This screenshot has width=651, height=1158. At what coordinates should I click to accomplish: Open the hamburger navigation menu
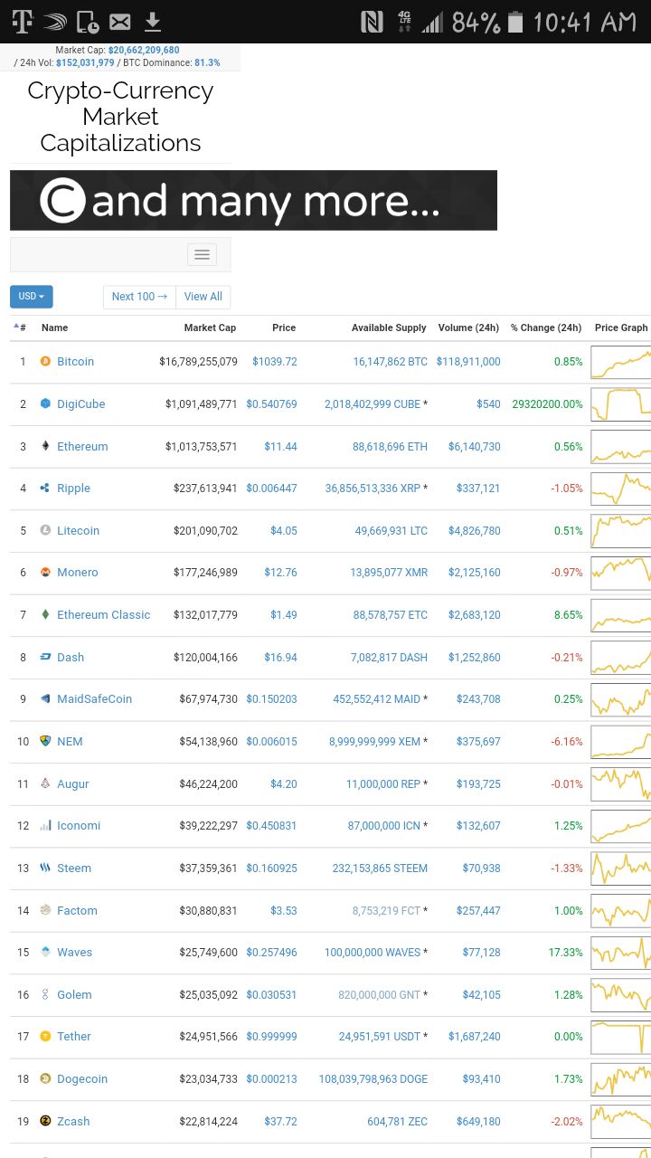(x=202, y=254)
